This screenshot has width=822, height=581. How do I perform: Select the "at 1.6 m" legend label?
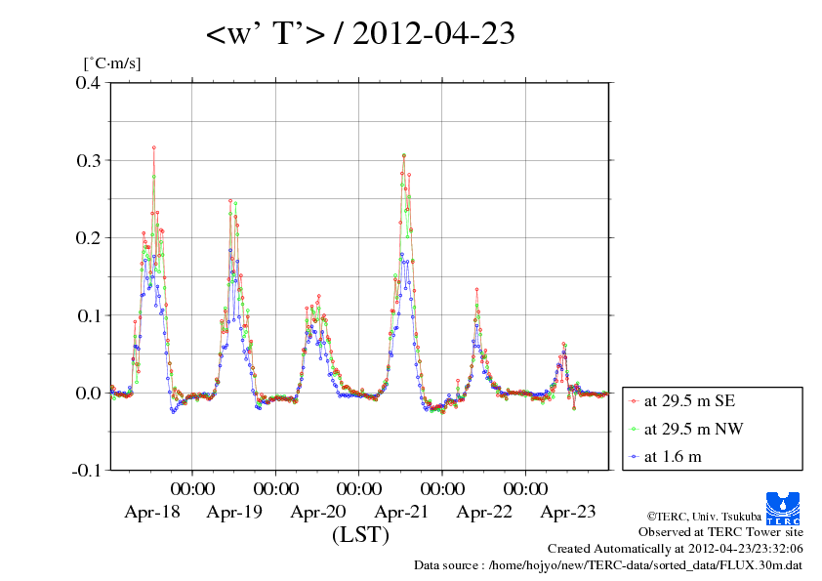coord(673,456)
